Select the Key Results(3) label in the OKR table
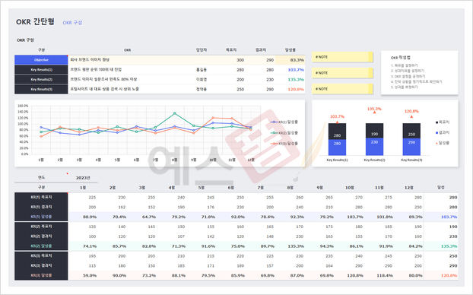This screenshot has width=473, height=295. click(x=41, y=89)
